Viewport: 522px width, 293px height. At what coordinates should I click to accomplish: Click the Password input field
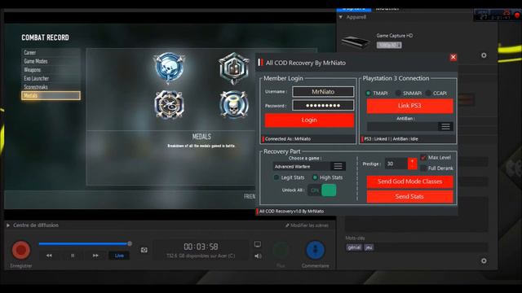pos(323,106)
